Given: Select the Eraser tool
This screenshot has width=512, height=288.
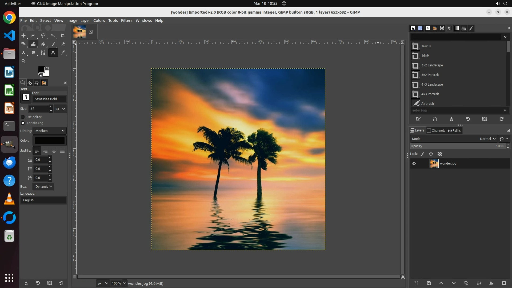Looking at the screenshot, I should click(x=63, y=44).
